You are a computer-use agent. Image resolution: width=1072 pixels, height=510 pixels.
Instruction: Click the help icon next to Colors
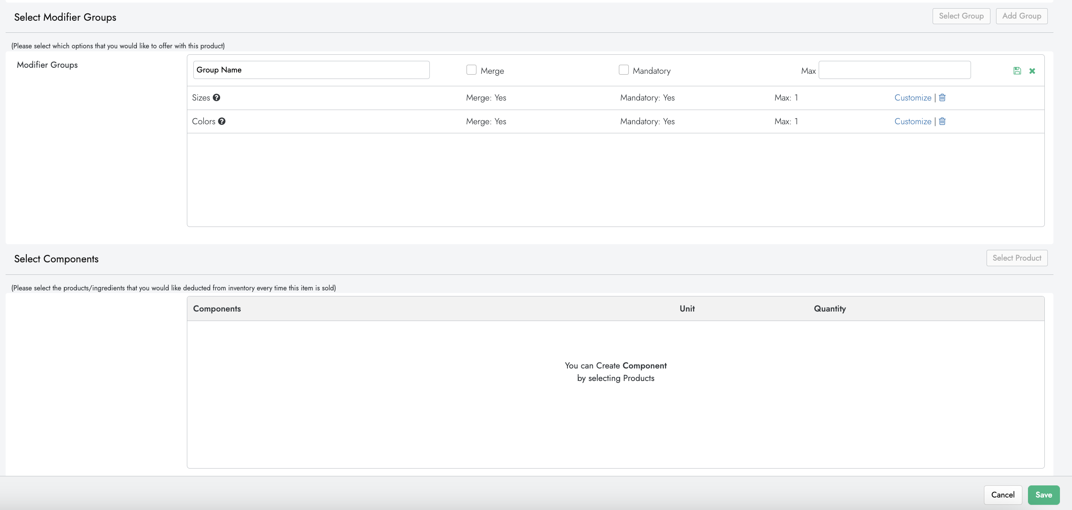222,121
